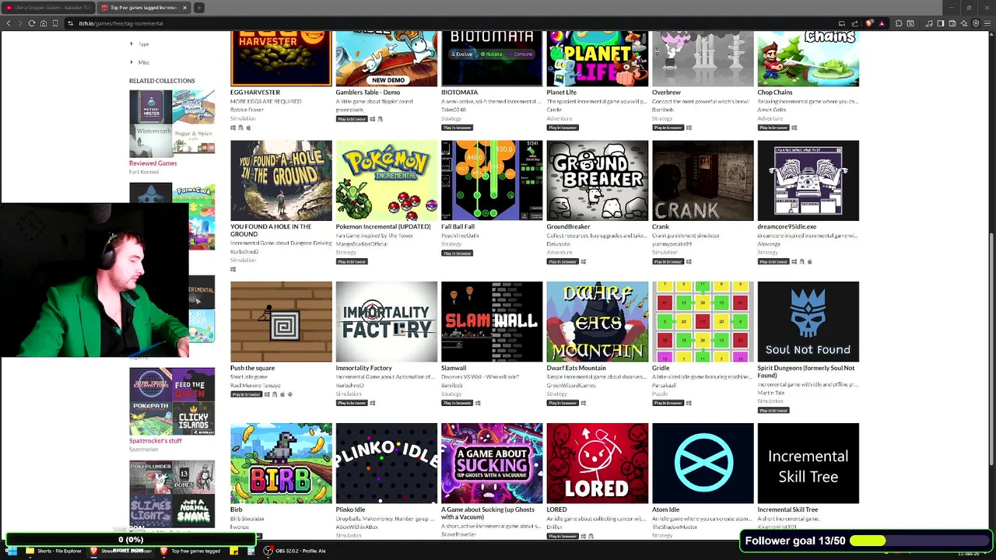
Task: Open Spazzrocket's stuff collection thumbnails
Action: [x=172, y=401]
